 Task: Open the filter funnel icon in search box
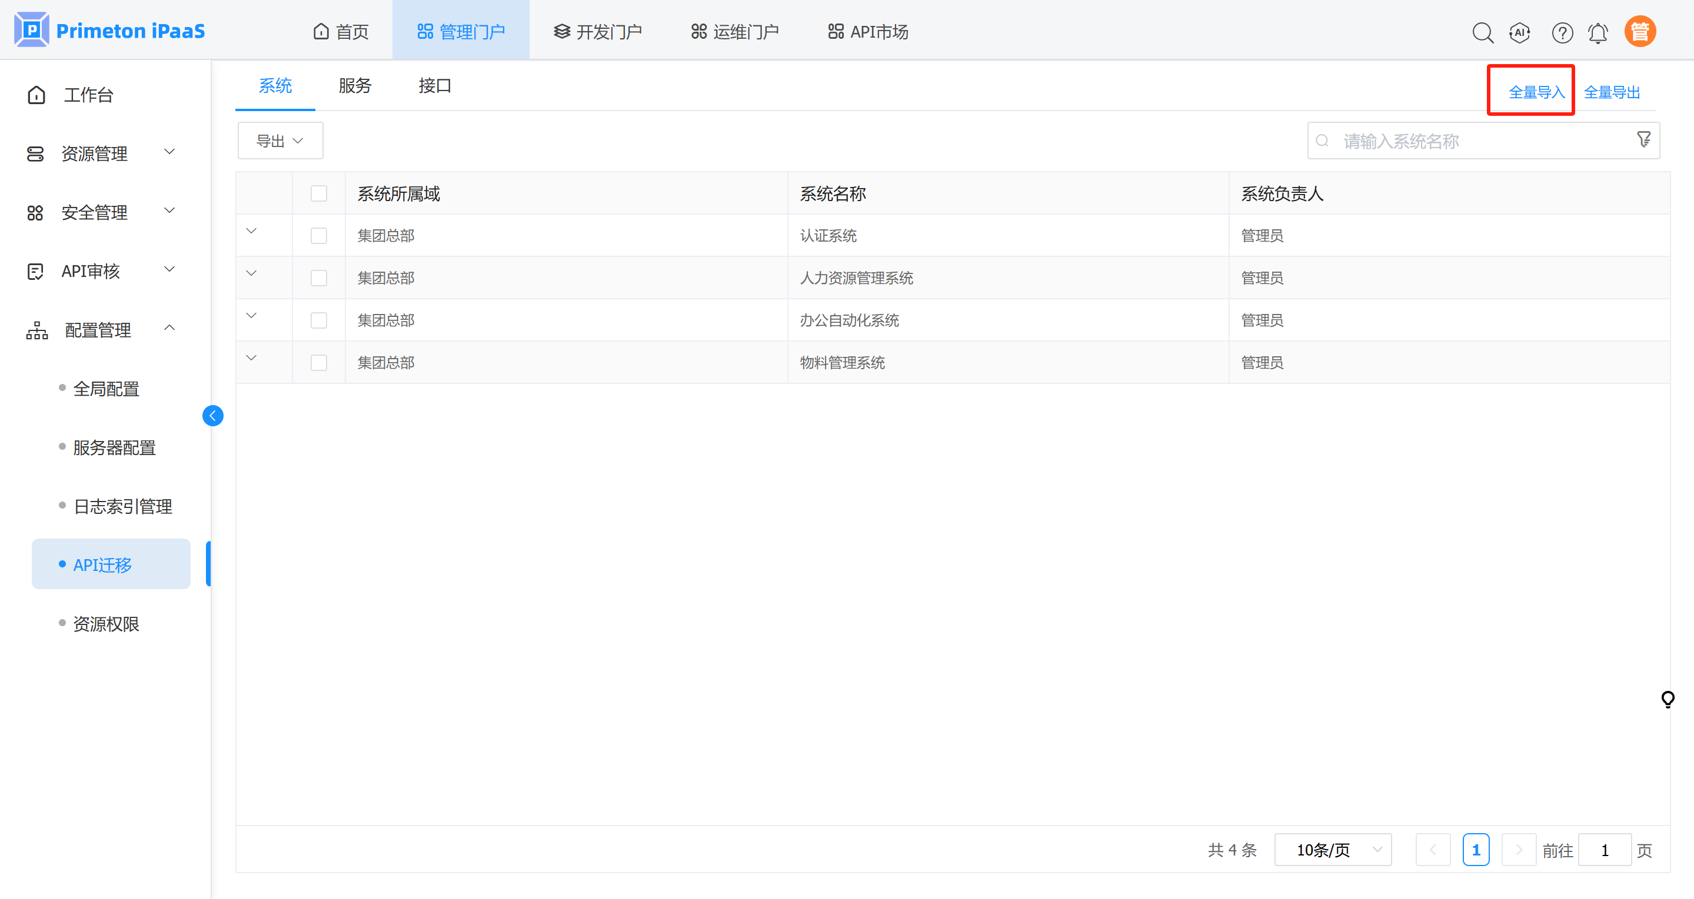[1643, 139]
